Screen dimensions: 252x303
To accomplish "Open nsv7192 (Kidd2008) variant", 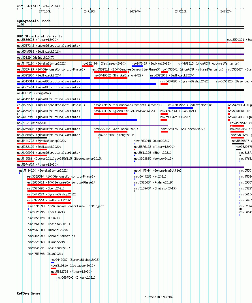I will click(32, 123).
